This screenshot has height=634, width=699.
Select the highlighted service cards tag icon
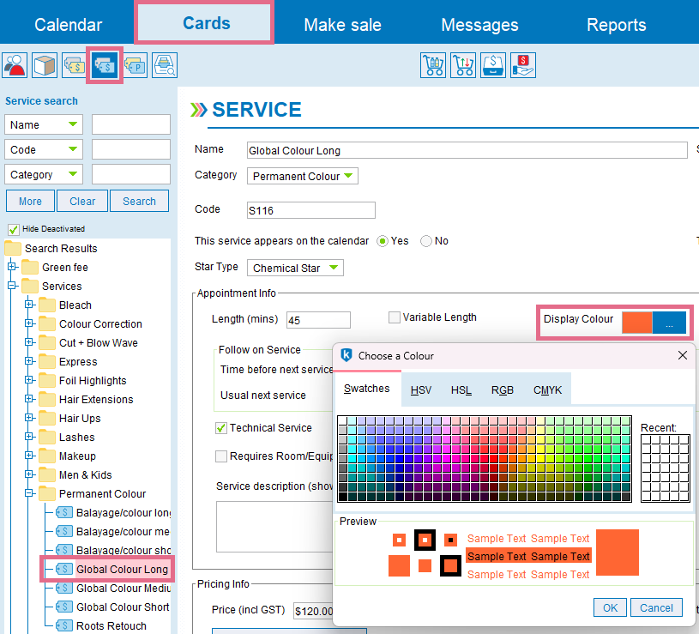pyautogui.click(x=105, y=65)
